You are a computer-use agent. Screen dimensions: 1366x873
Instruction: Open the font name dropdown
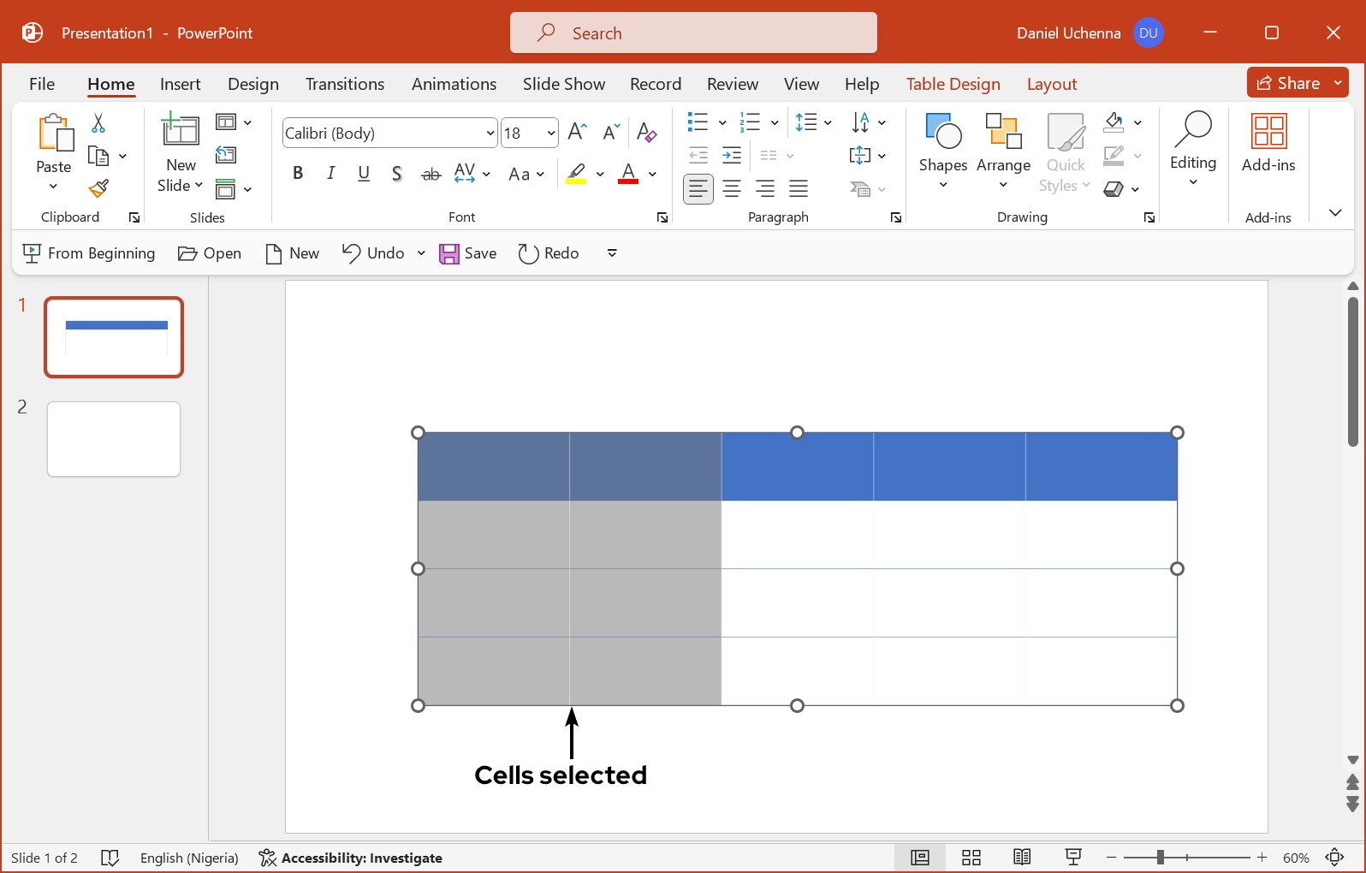(490, 134)
